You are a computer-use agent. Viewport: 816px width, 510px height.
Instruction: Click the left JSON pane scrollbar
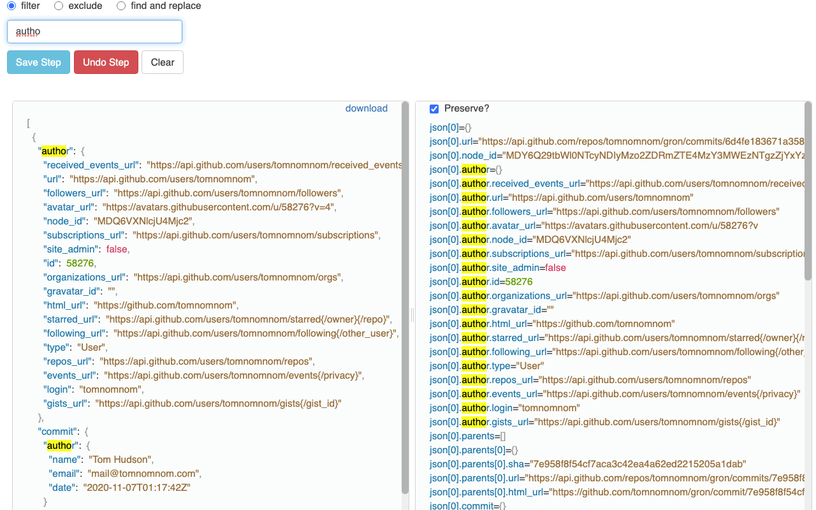point(405,297)
